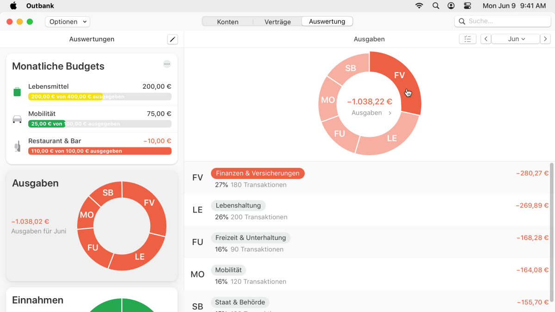The height and width of the screenshot is (312, 555).
Task: Click the Lebenshaltung category tag
Action: (238, 206)
